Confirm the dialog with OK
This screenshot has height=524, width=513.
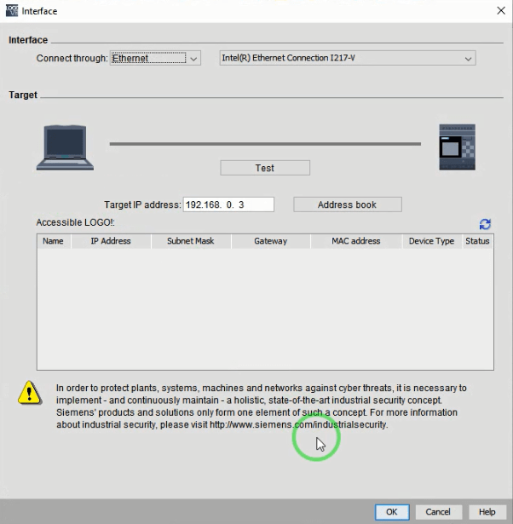[x=391, y=511]
